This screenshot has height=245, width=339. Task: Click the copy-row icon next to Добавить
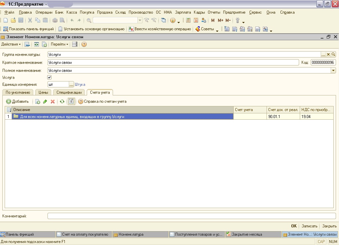pos(38,102)
